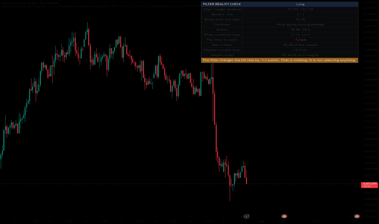
Task: Open the rightmost US flag economic event icon
Action: point(357,216)
